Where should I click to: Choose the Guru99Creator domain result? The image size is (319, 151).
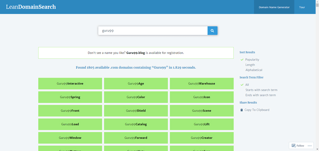click(x=202, y=138)
